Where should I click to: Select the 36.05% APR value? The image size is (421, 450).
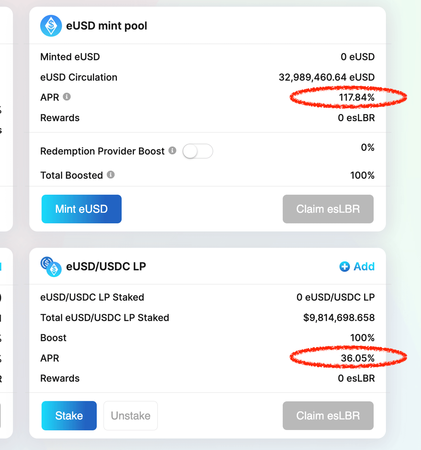(x=357, y=358)
